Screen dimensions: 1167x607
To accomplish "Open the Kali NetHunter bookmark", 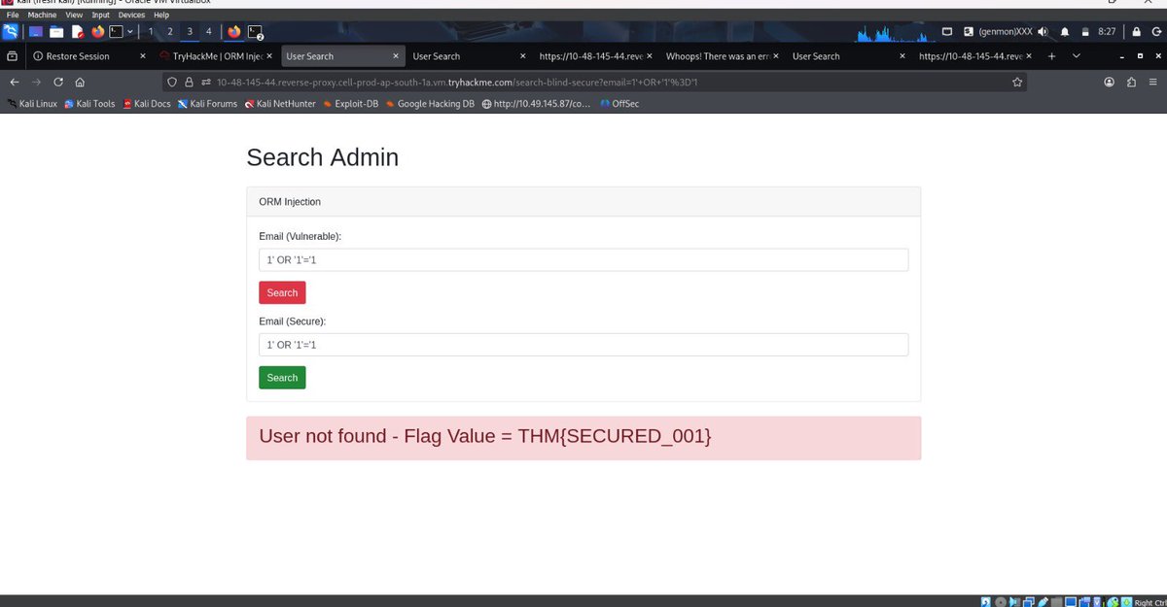I will (x=280, y=104).
